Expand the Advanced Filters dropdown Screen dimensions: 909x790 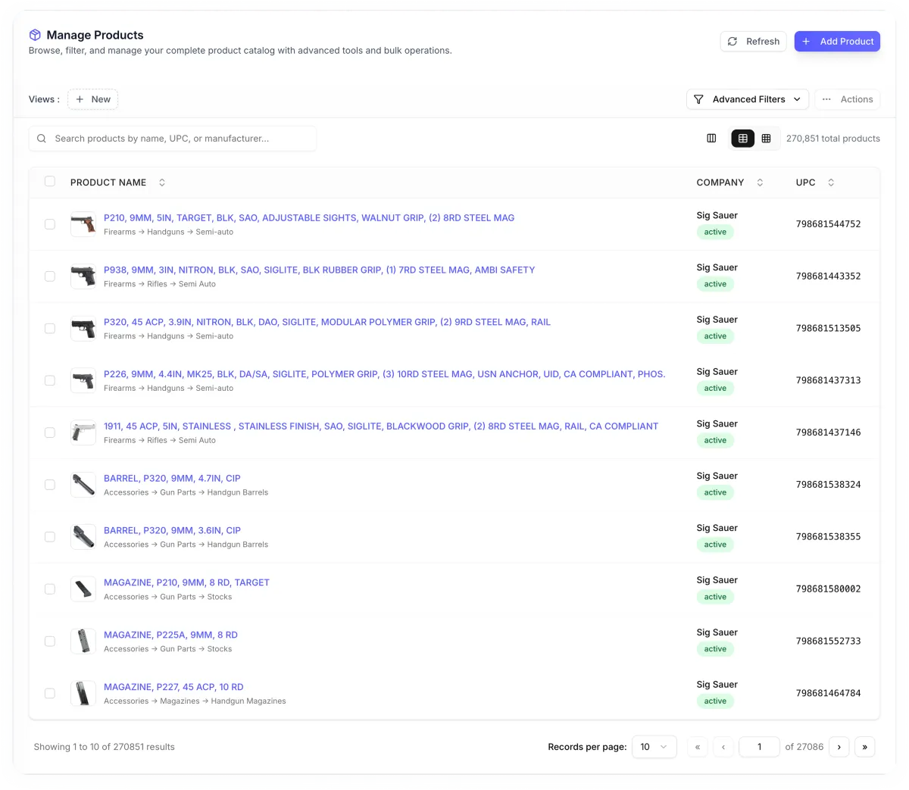click(747, 99)
